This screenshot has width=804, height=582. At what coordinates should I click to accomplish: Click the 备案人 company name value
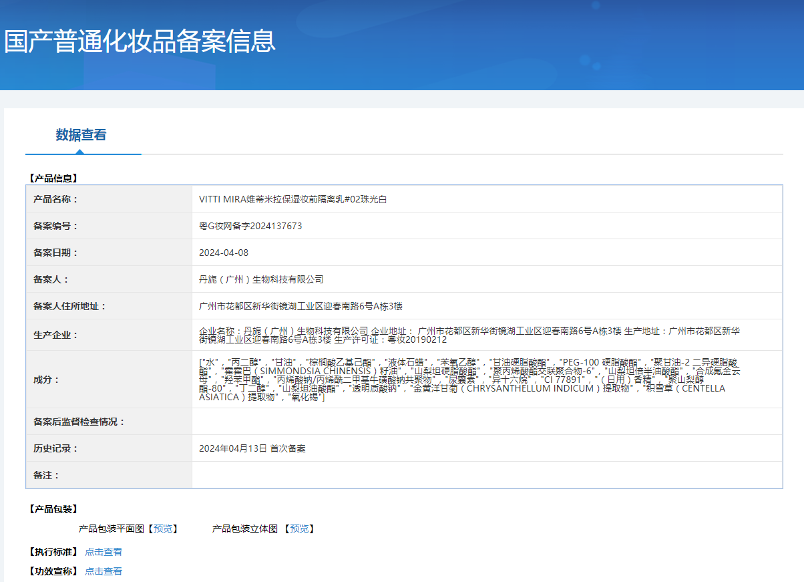tap(261, 279)
